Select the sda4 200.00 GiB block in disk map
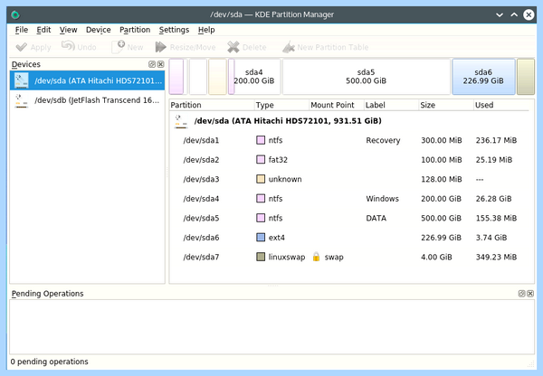 tap(254, 77)
